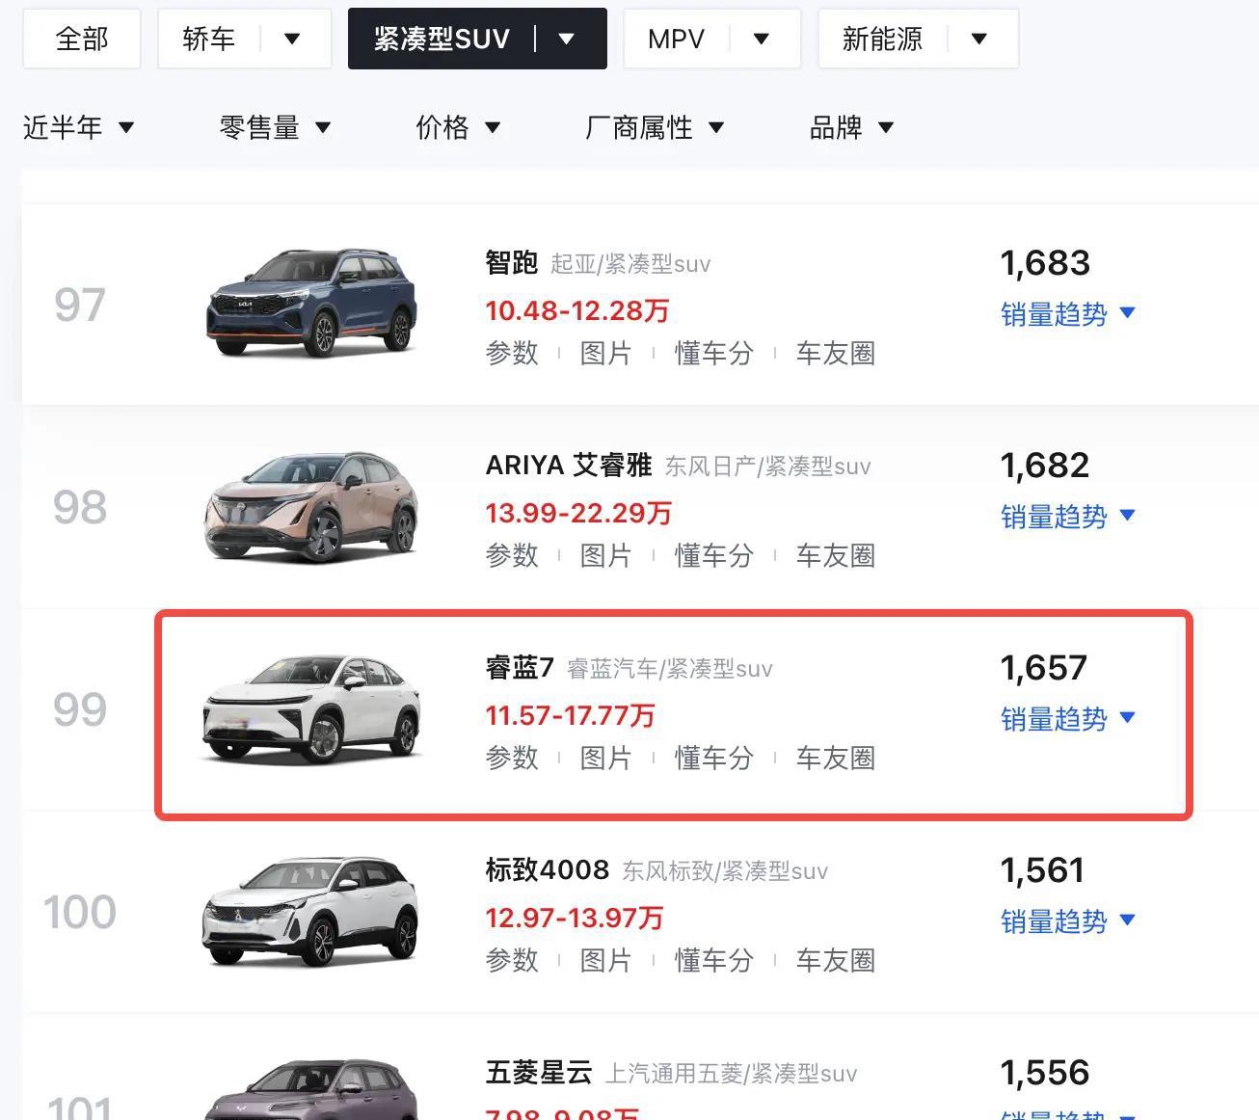Expand 销量趋势 for 睿蓝7
This screenshot has width=1259, height=1120.
[1068, 719]
